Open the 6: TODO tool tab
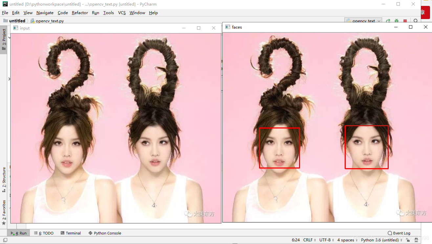The height and width of the screenshot is (244, 432). tap(44, 233)
